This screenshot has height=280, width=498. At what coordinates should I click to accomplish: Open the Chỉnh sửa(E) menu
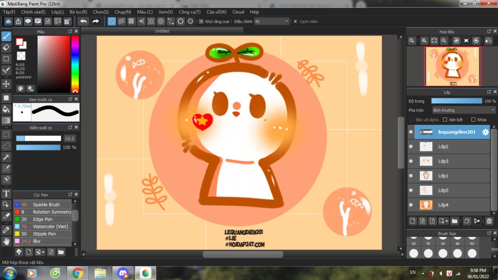coord(34,12)
